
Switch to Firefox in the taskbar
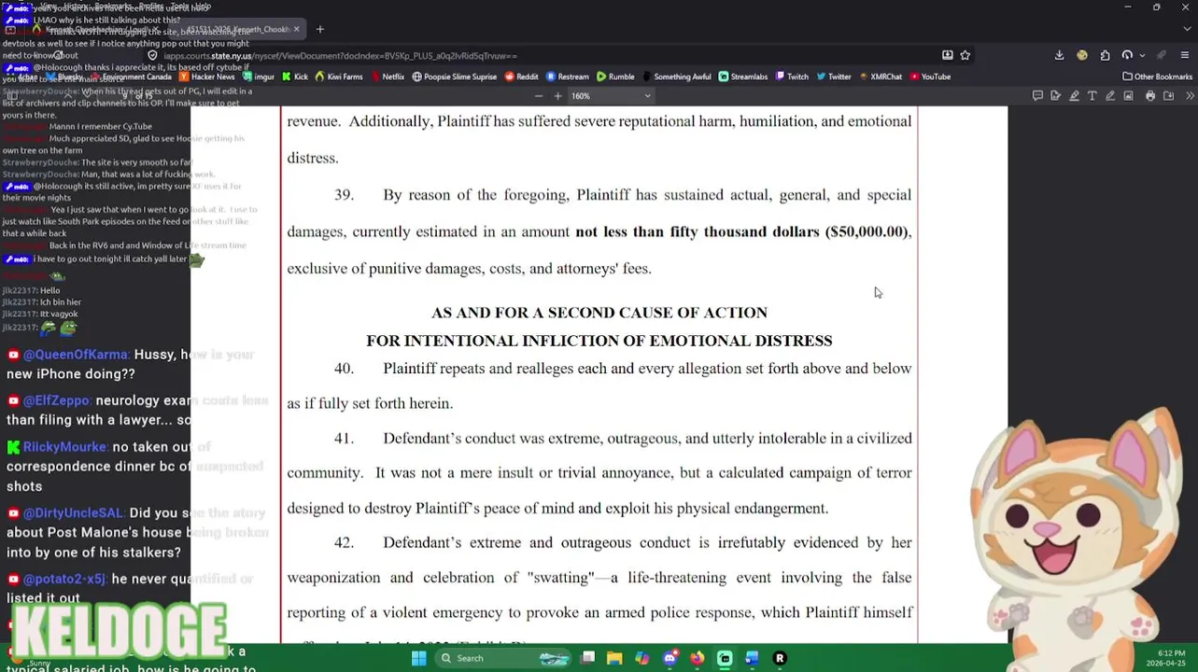tap(698, 658)
